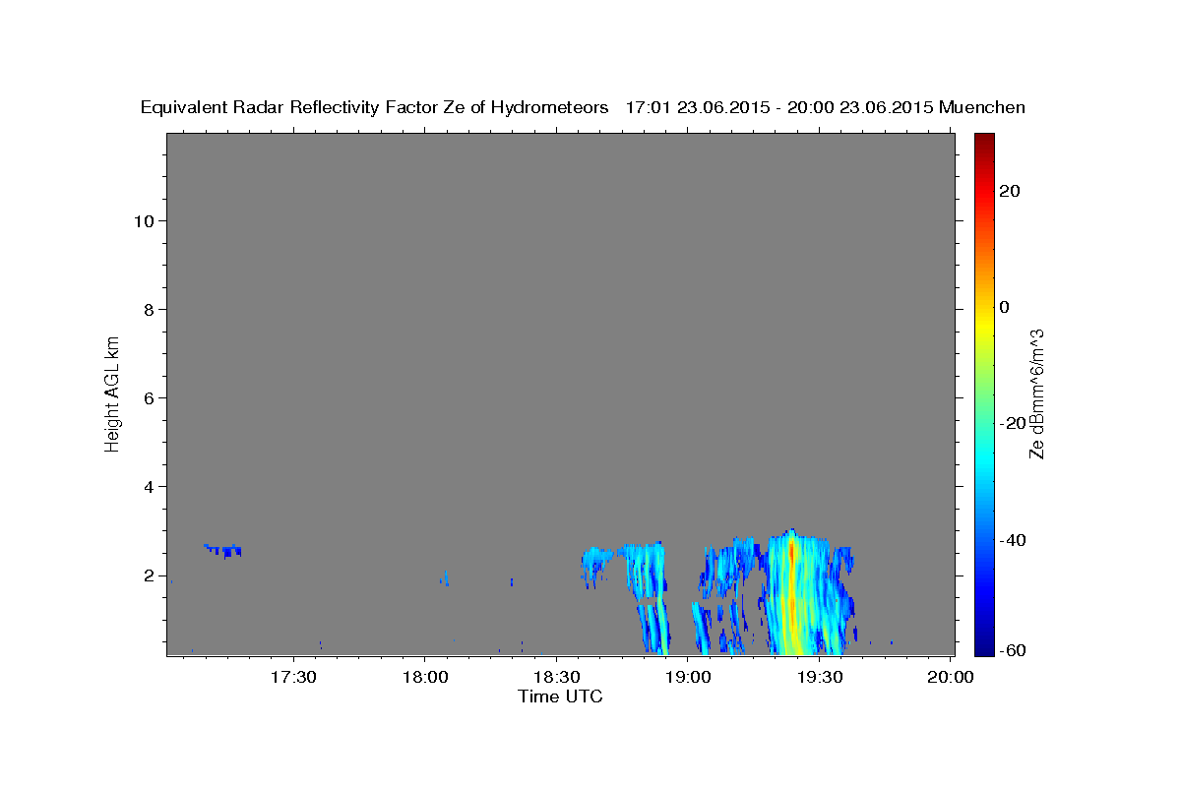Click the '17:30' time tick label

293,677
